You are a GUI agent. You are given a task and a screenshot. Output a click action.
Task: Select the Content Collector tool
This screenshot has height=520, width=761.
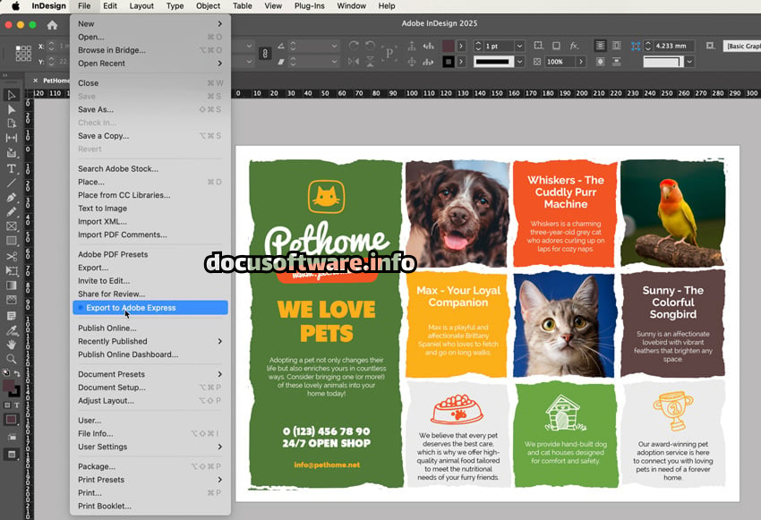point(11,153)
